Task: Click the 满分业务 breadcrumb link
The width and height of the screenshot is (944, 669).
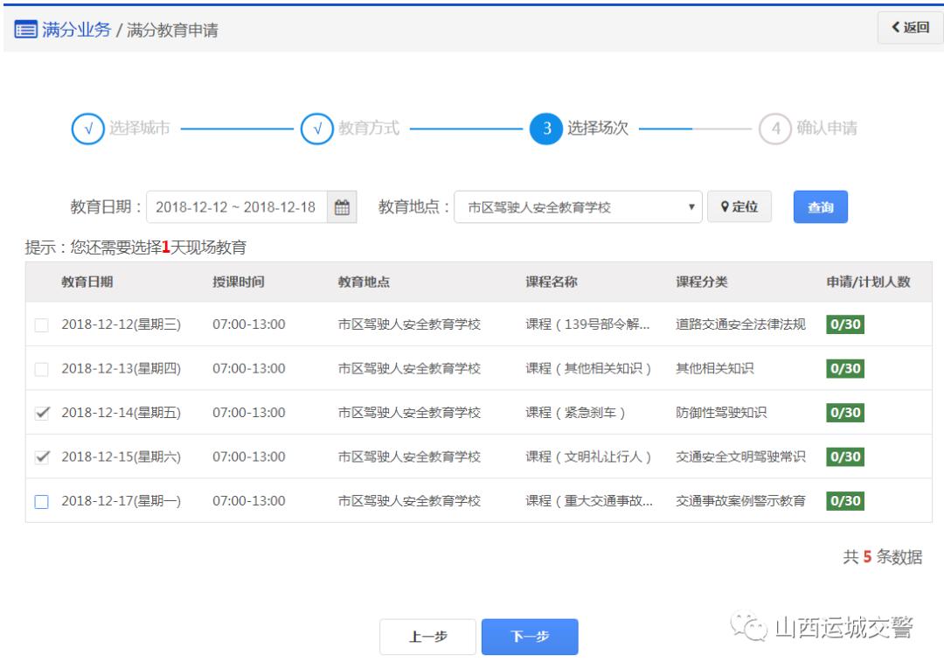Action: click(77, 30)
